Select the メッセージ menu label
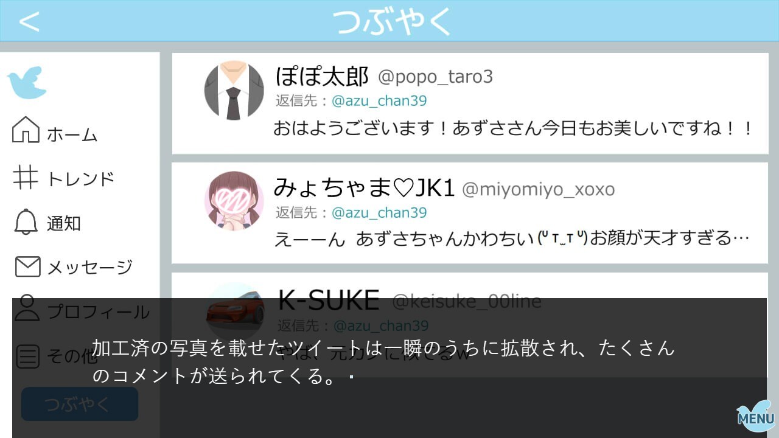Image resolution: width=779 pixels, height=438 pixels. point(90,267)
